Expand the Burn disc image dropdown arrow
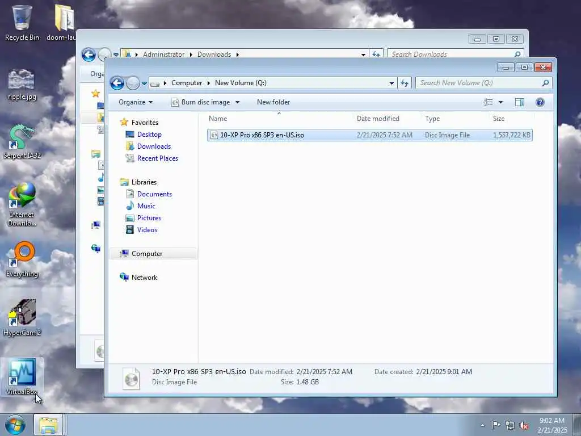 tap(238, 102)
